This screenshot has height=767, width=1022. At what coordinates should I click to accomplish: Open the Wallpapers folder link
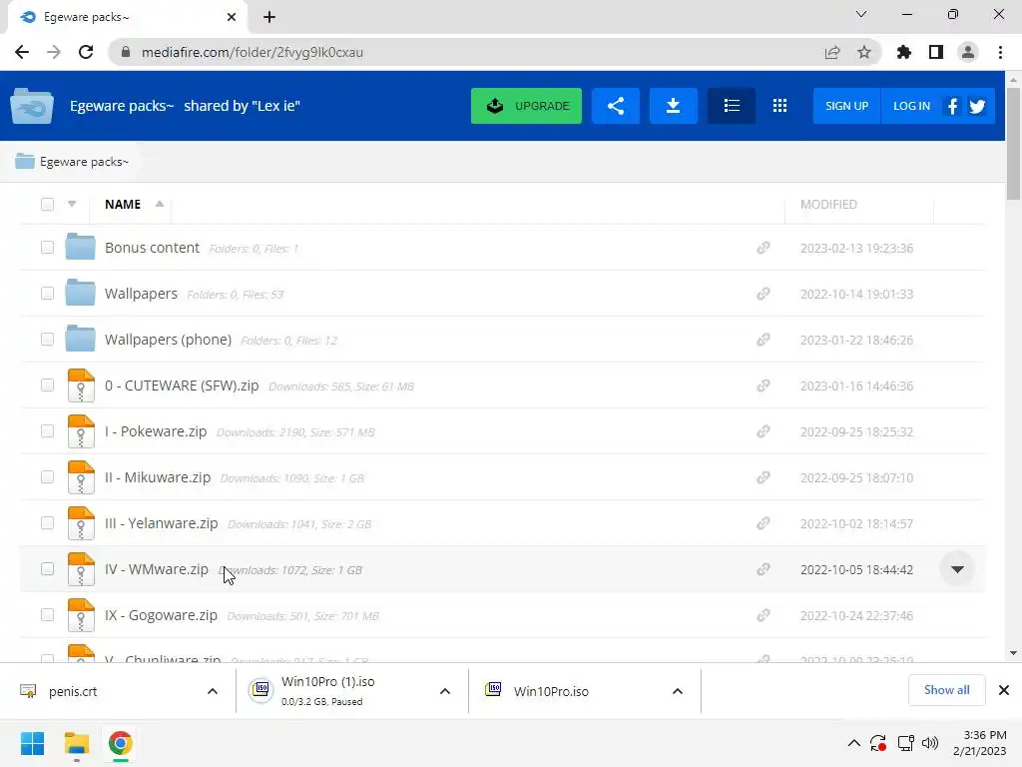click(141, 294)
